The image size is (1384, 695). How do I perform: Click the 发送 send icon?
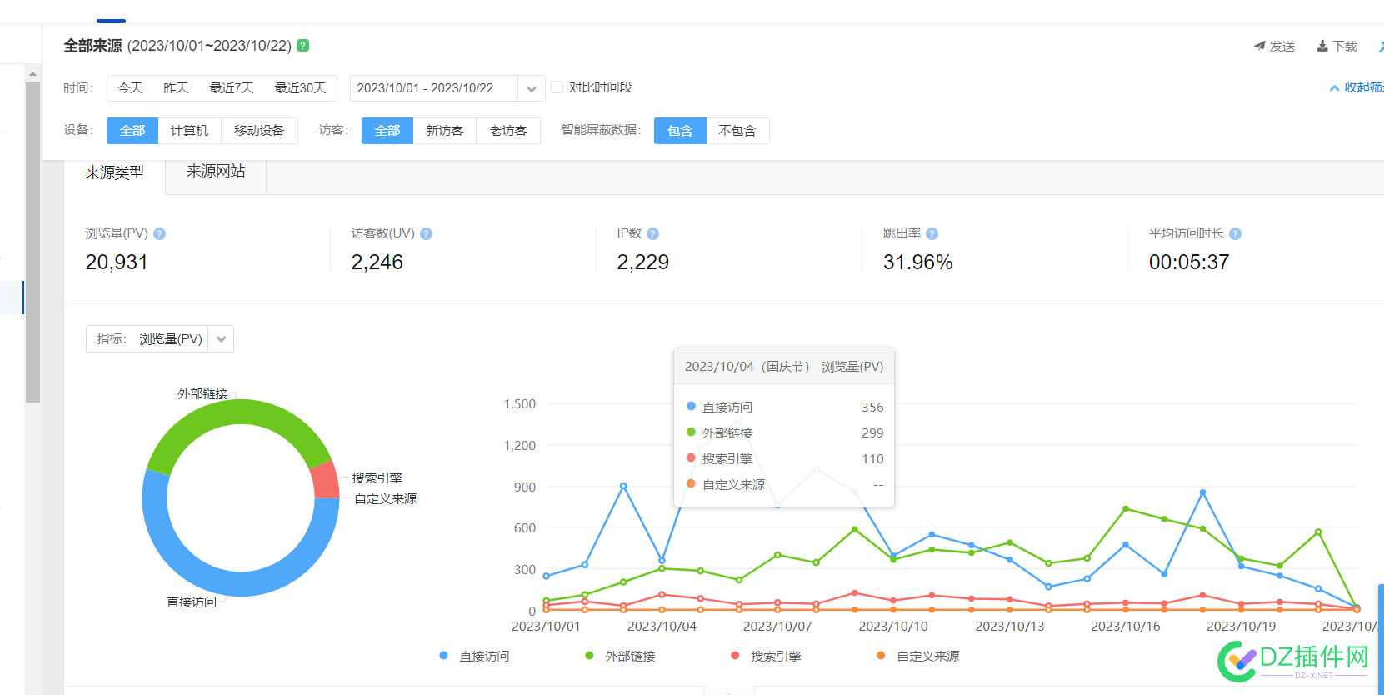[x=1259, y=46]
